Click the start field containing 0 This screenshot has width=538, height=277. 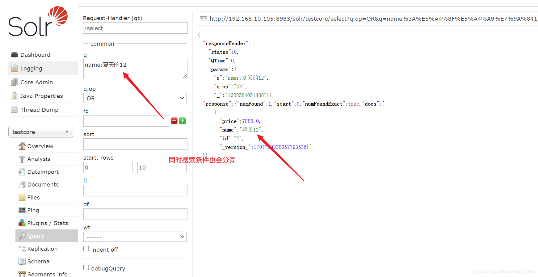click(108, 167)
